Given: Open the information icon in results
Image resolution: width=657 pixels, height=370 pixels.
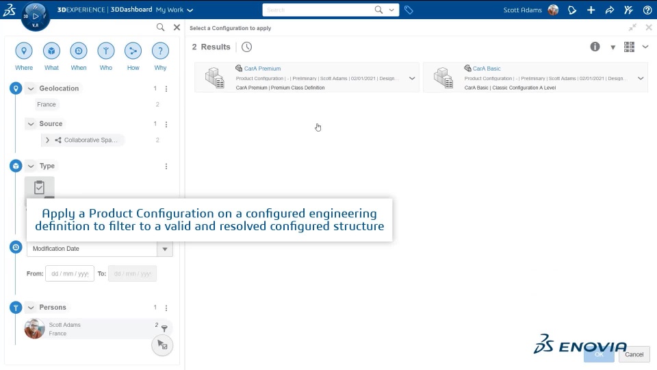Looking at the screenshot, I should pyautogui.click(x=595, y=47).
